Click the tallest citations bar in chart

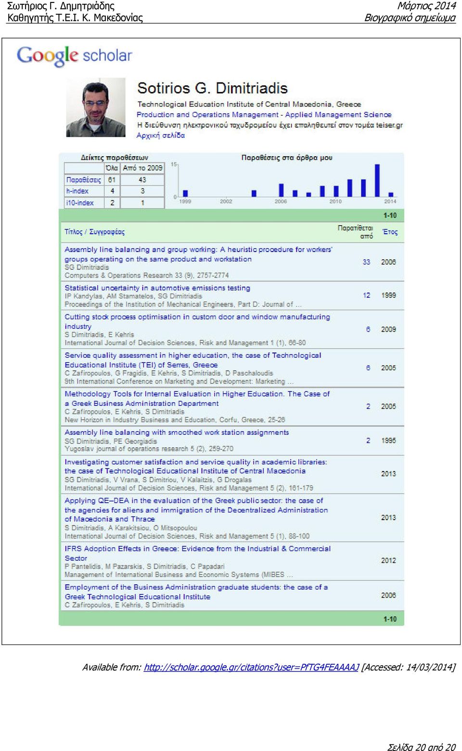tap(377, 180)
